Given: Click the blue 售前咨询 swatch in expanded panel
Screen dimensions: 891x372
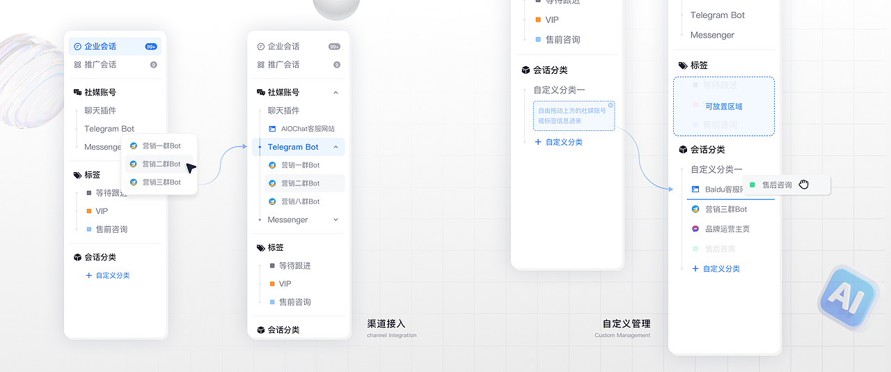Looking at the screenshot, I should click(273, 302).
